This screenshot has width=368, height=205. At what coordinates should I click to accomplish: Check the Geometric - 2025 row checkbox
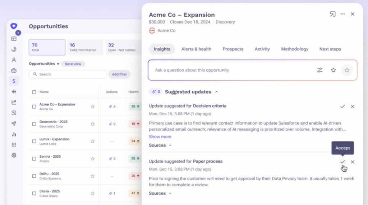coord(34,124)
